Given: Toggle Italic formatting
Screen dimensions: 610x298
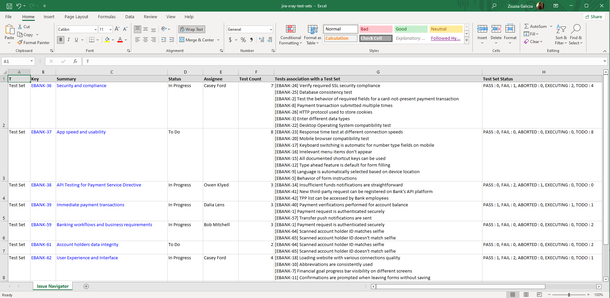Looking at the screenshot, I should 69,40.
